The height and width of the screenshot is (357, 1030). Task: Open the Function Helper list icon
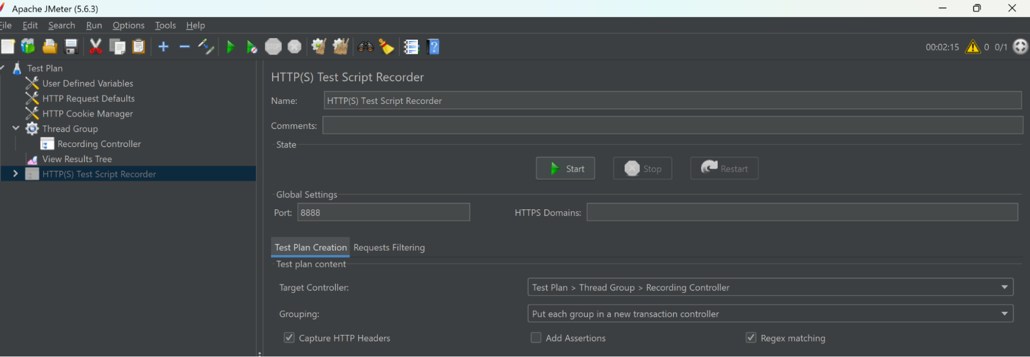tap(411, 47)
